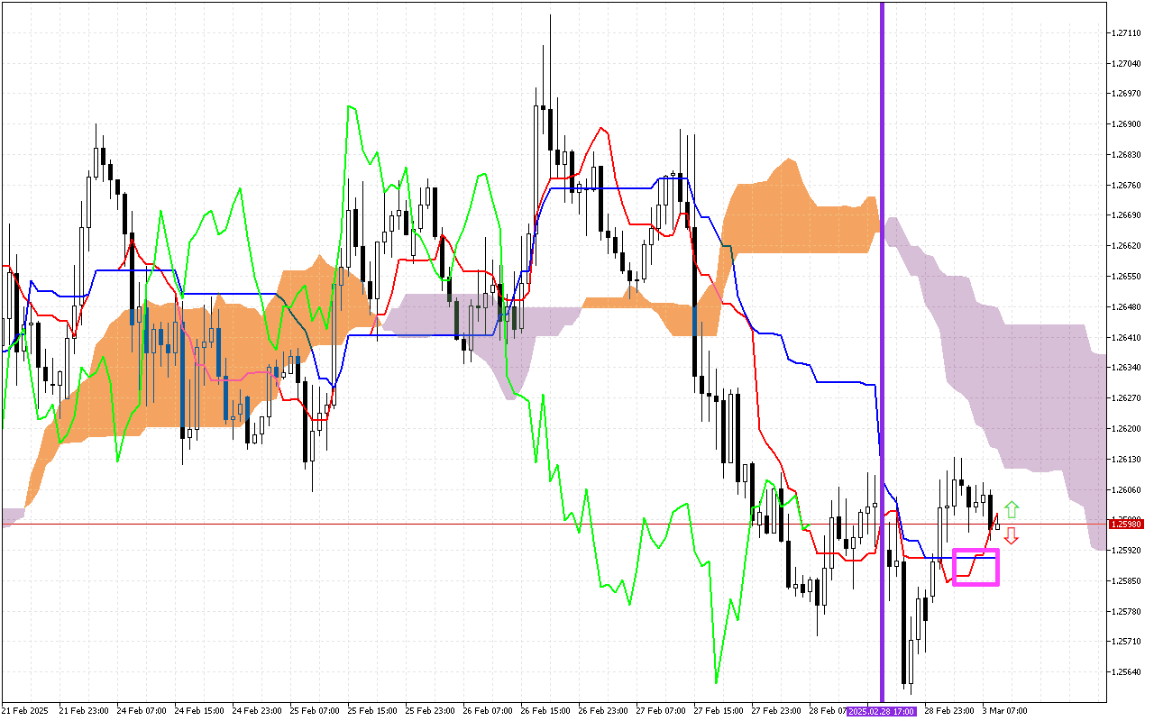This screenshot has width=1154, height=721.
Task: Click the 24 Feb 15:00 time label
Action: coord(197,711)
